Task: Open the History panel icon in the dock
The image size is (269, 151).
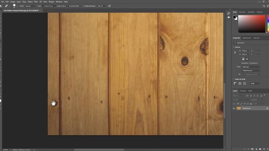Action: coord(229,13)
